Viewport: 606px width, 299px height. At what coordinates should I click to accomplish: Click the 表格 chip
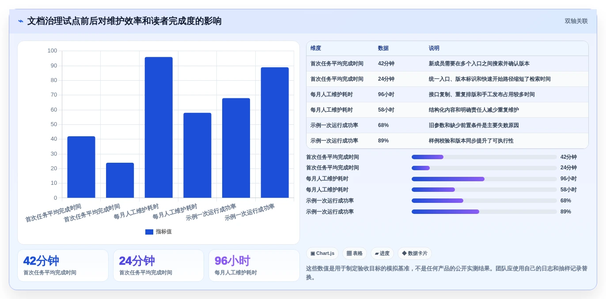click(x=355, y=254)
